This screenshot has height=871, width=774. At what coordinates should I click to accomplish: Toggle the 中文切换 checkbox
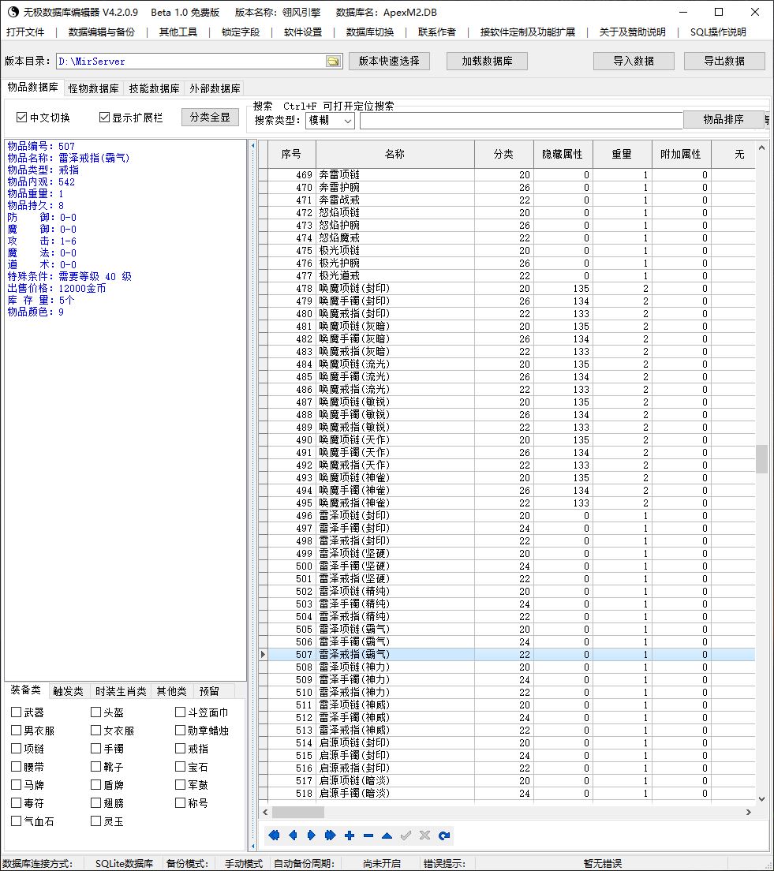21,118
